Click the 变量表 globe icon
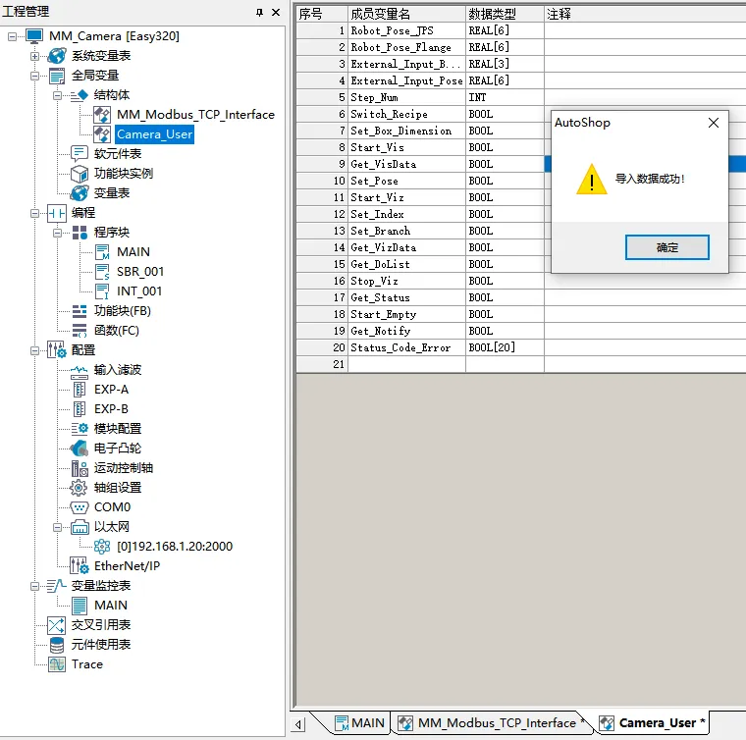The image size is (746, 740). (x=79, y=193)
